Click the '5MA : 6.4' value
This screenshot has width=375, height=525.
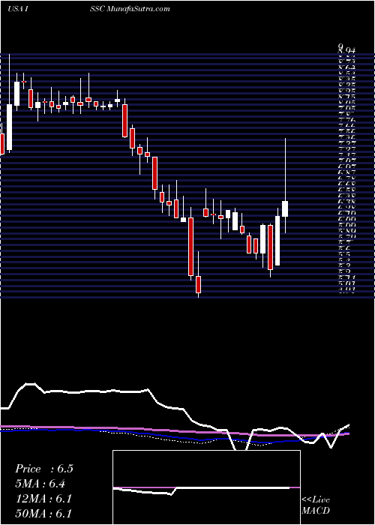coord(40,484)
